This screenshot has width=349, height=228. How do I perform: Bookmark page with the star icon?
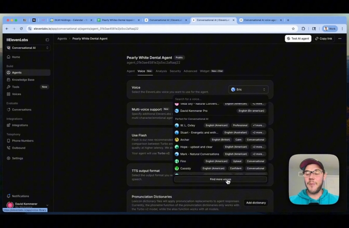(x=293, y=28)
